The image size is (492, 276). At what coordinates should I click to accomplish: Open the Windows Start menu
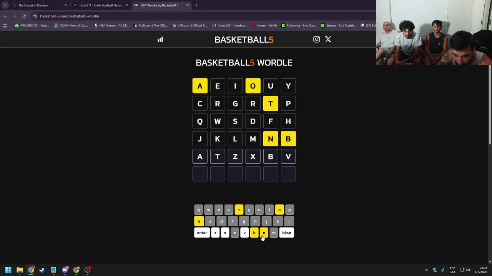[8, 270]
